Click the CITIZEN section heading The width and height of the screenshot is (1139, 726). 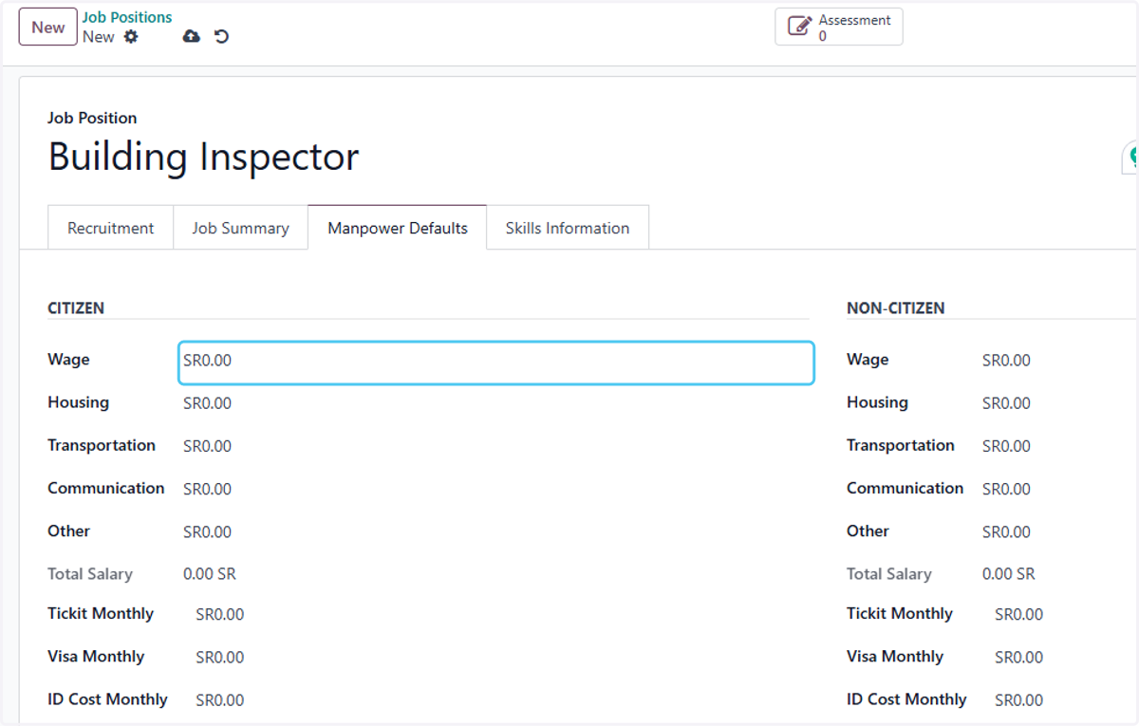tap(76, 308)
